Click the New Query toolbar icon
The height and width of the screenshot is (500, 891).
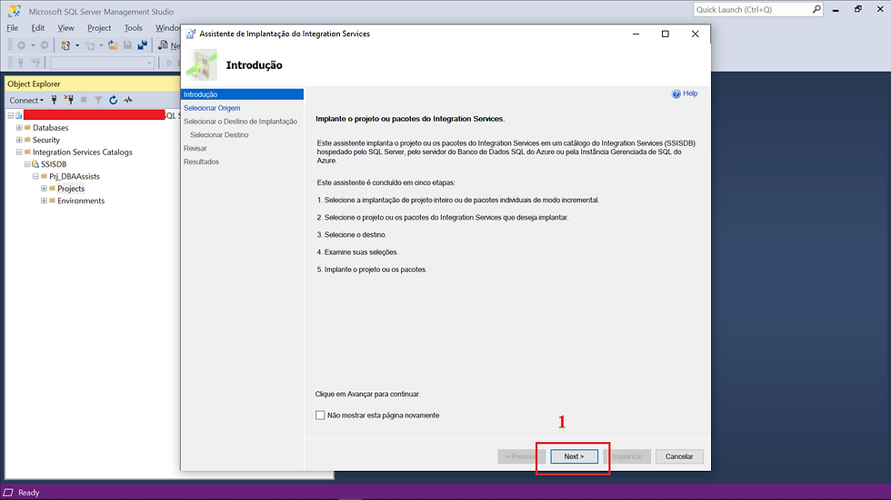[x=164, y=45]
